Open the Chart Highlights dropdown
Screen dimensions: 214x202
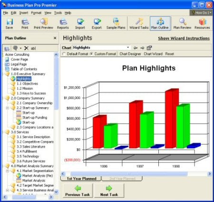[128, 48]
